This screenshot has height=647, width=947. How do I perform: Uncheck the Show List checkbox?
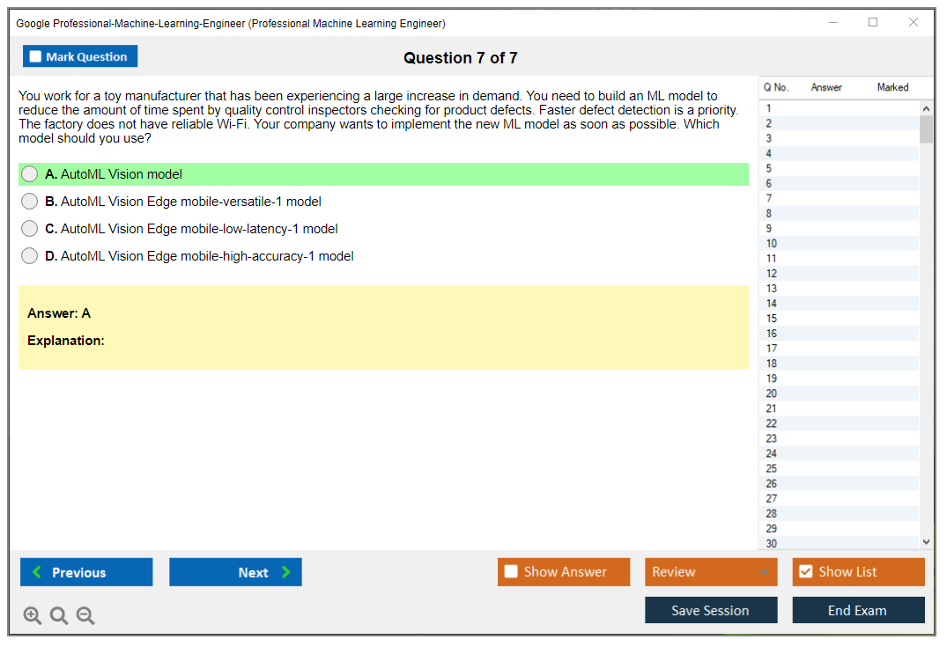805,572
